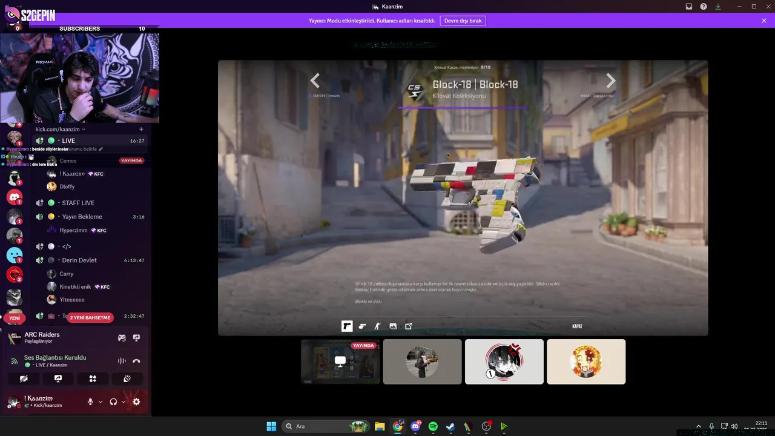The width and height of the screenshot is (775, 436).
Task: Go to previous skin with left arrow
Action: (315, 81)
